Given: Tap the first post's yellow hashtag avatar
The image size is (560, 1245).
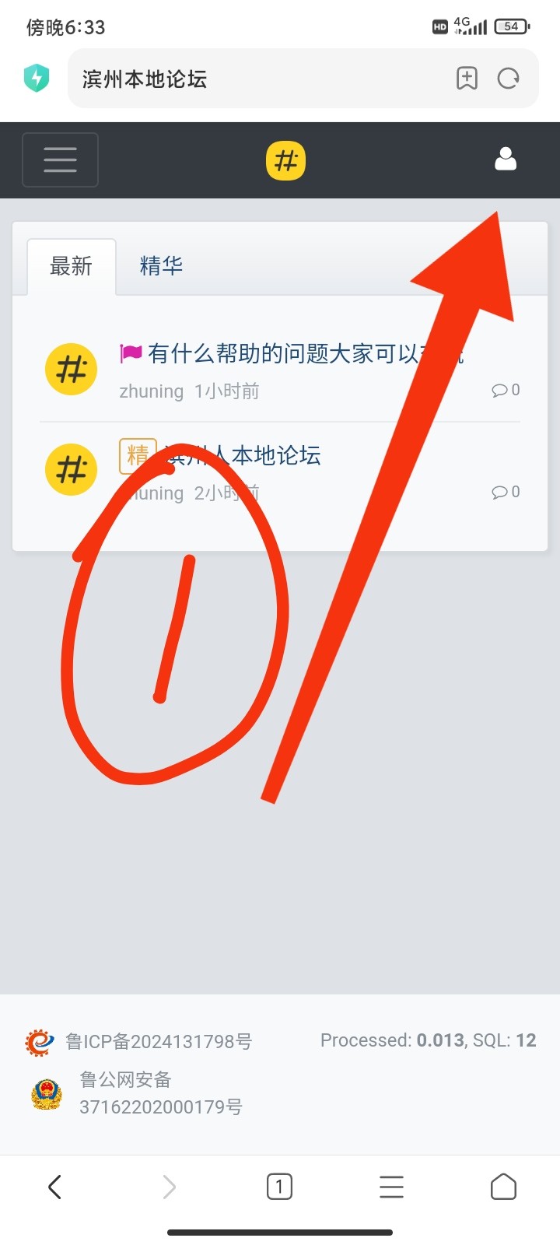Looking at the screenshot, I should point(72,369).
